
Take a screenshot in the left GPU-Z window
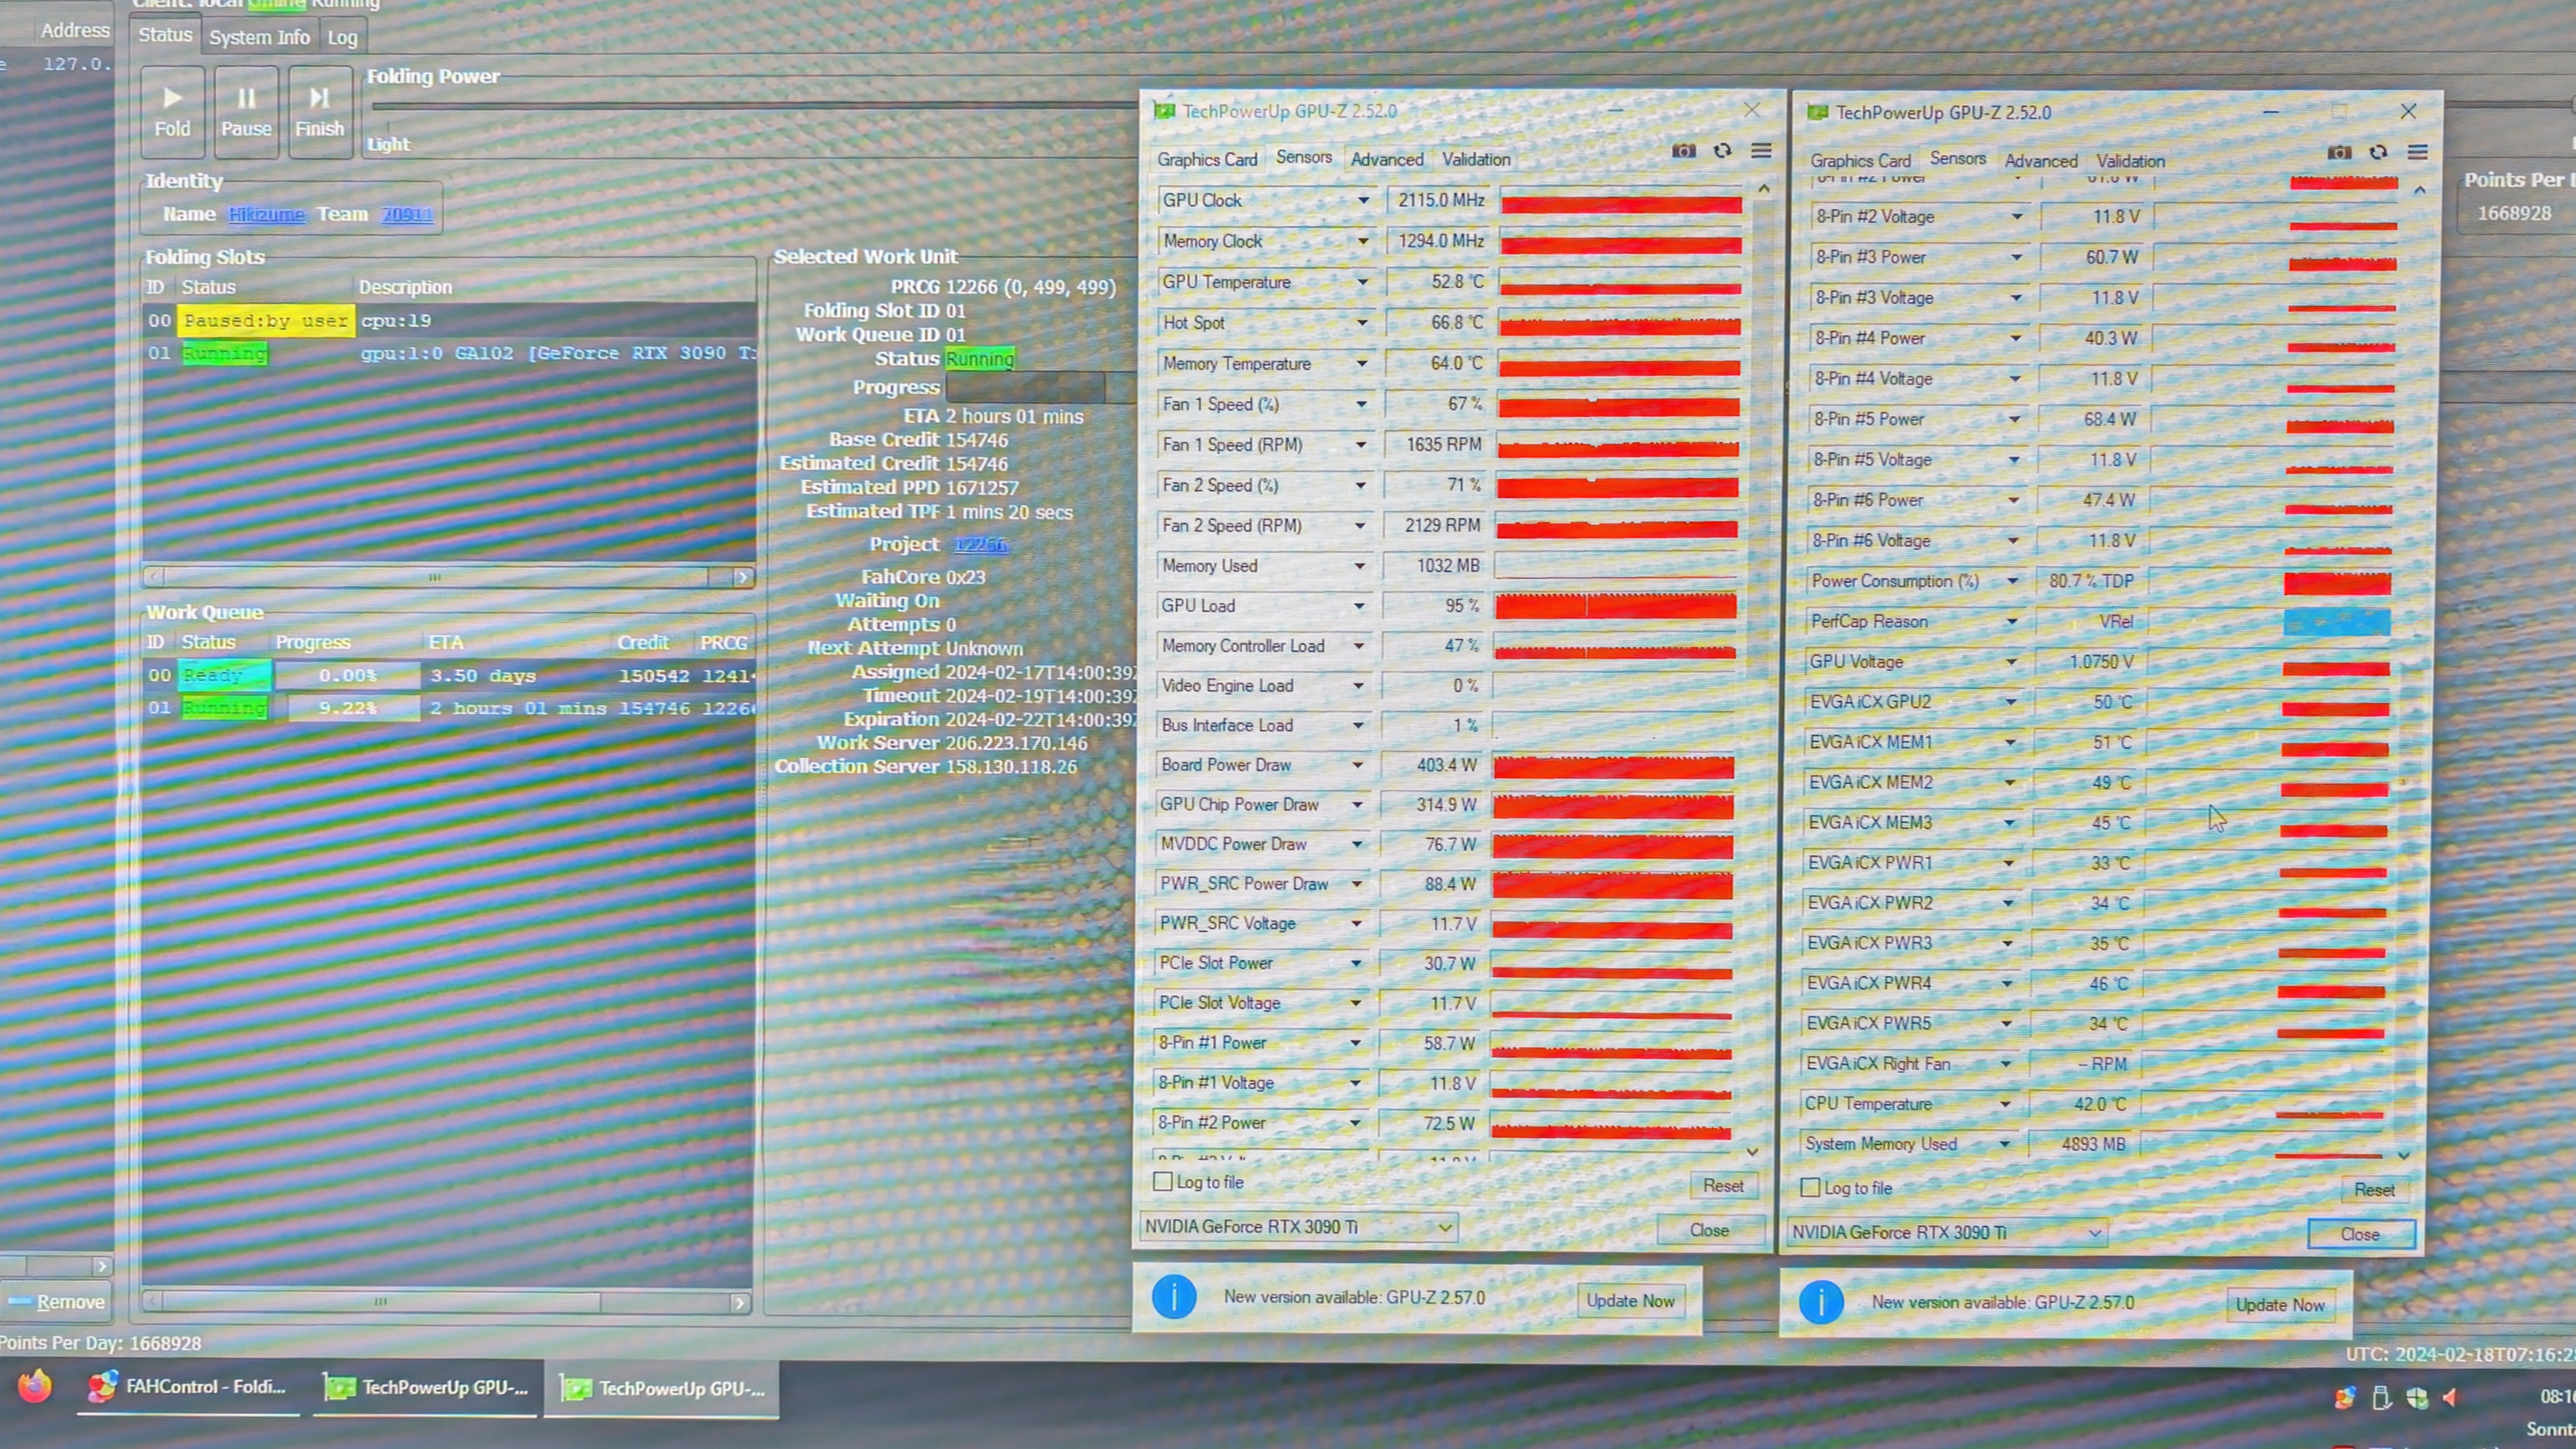click(x=1684, y=151)
